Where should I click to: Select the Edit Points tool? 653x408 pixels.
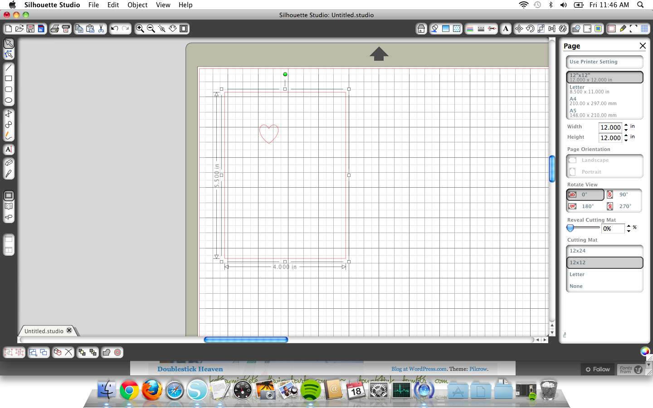(9, 54)
